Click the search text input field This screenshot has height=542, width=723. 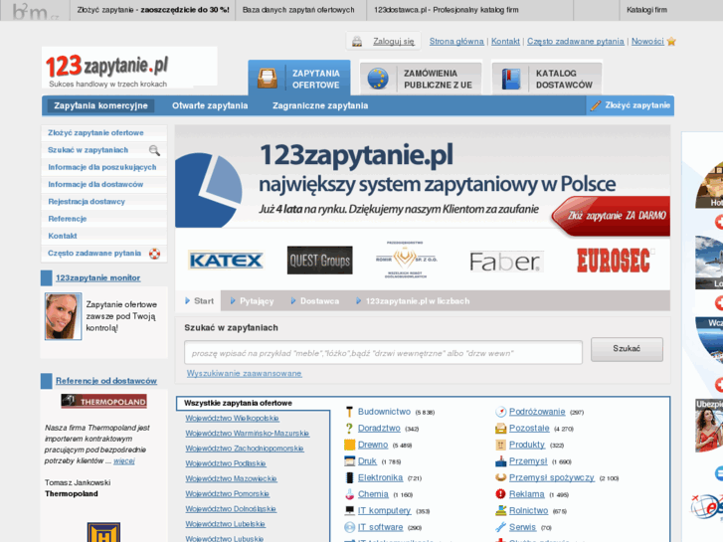click(383, 353)
